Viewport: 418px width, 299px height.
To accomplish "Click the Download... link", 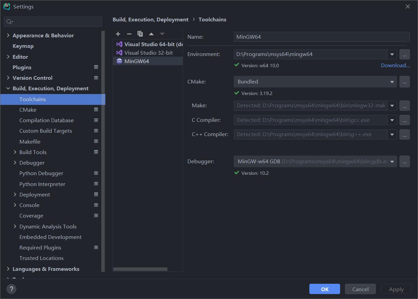I will tap(395, 66).
